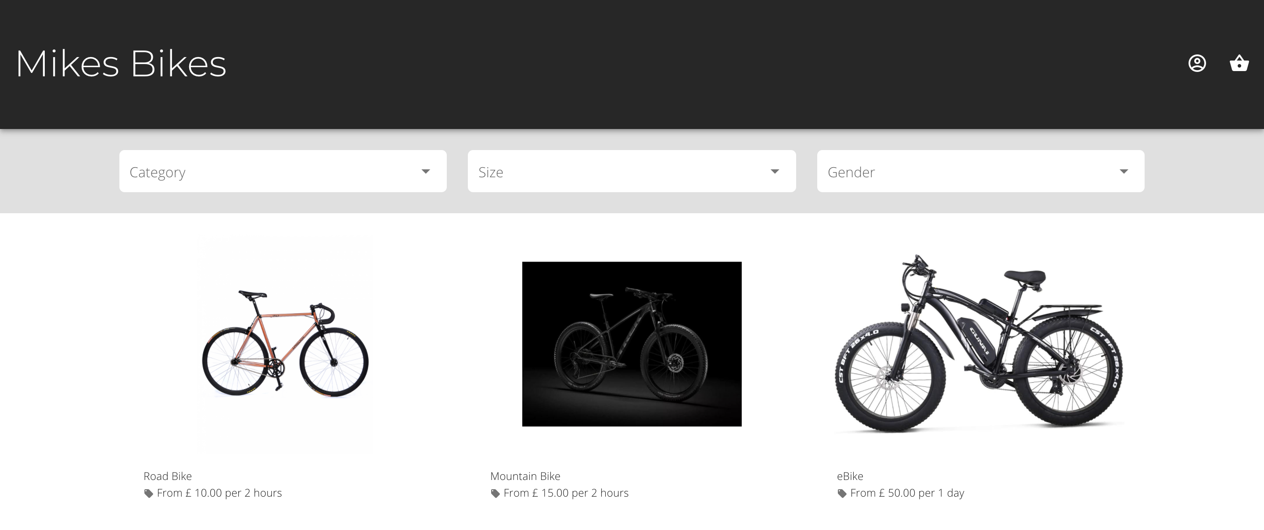Open the shopping basket icon
The image size is (1264, 530).
[1239, 63]
